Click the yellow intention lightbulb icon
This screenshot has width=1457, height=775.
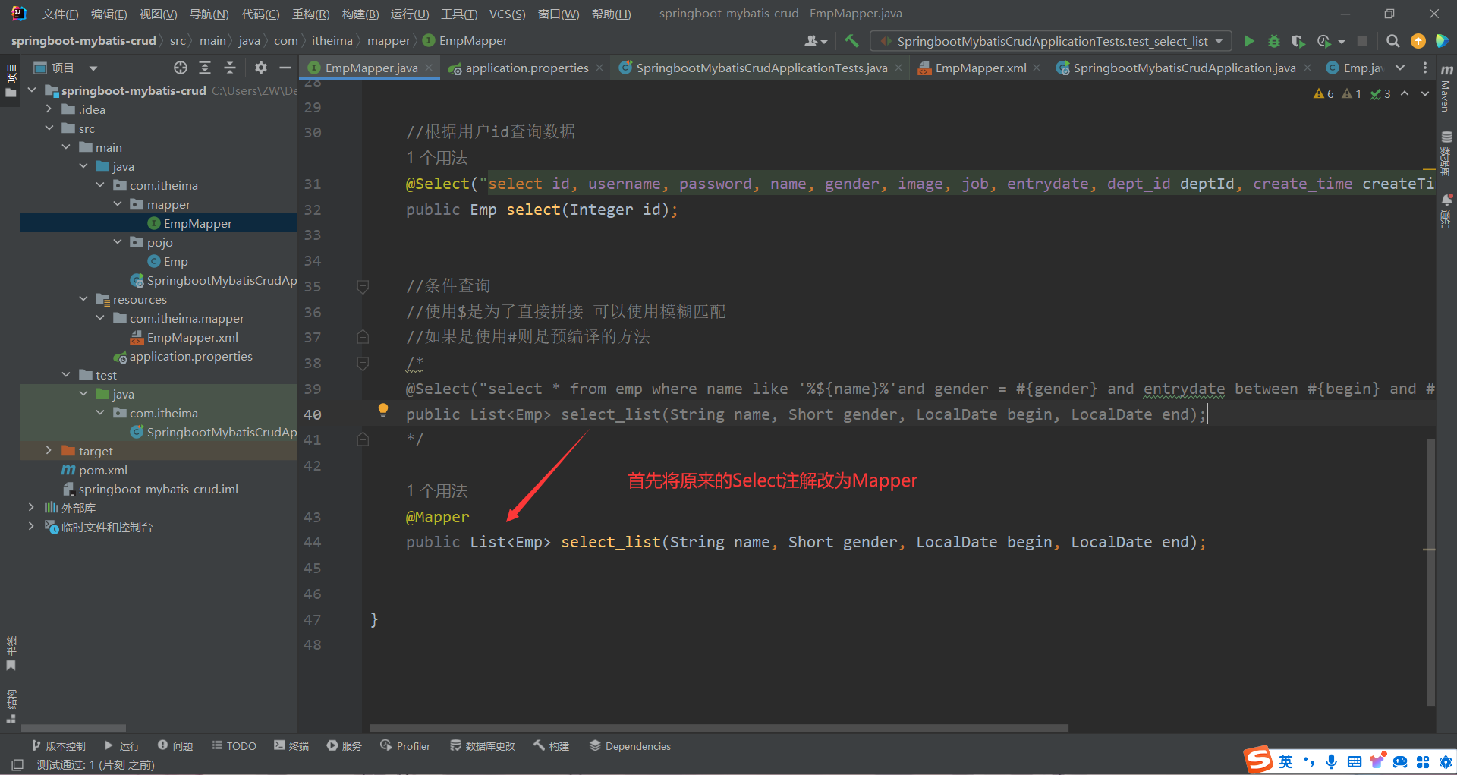point(383,410)
